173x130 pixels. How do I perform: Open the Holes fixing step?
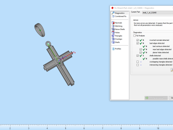point(116,32)
